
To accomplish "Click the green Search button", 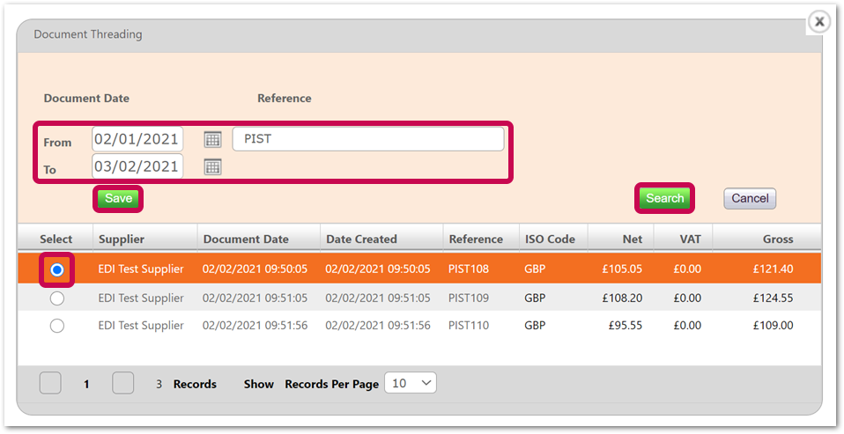I will (x=665, y=198).
